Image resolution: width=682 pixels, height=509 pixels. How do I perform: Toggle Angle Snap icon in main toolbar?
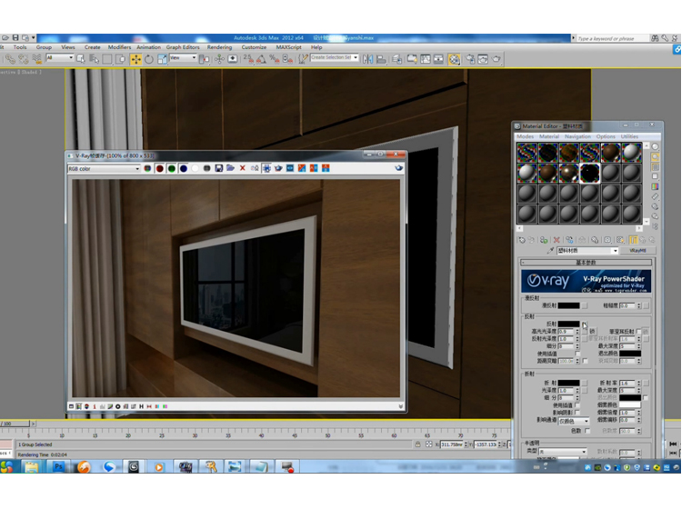tap(261, 59)
